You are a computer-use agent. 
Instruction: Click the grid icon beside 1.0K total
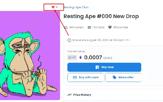tap(89, 27)
